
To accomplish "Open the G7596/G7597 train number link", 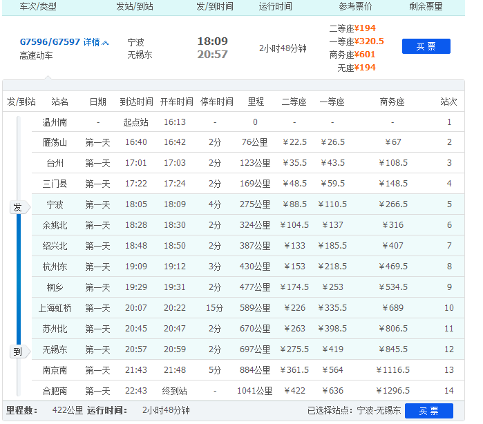I will 50,41.
